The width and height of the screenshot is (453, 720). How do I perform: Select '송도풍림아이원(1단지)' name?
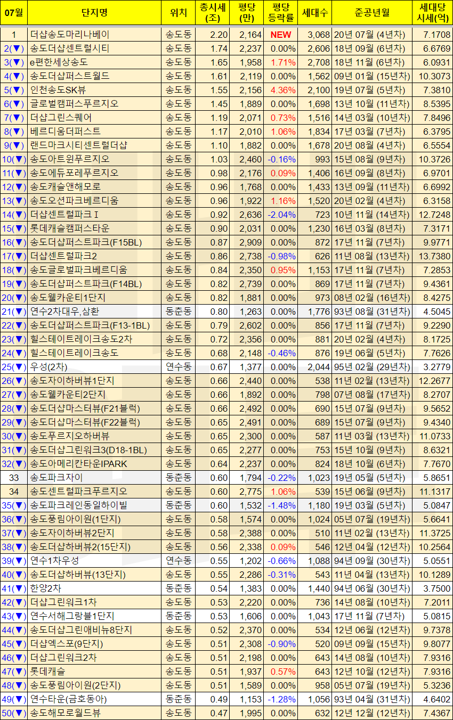76,519
